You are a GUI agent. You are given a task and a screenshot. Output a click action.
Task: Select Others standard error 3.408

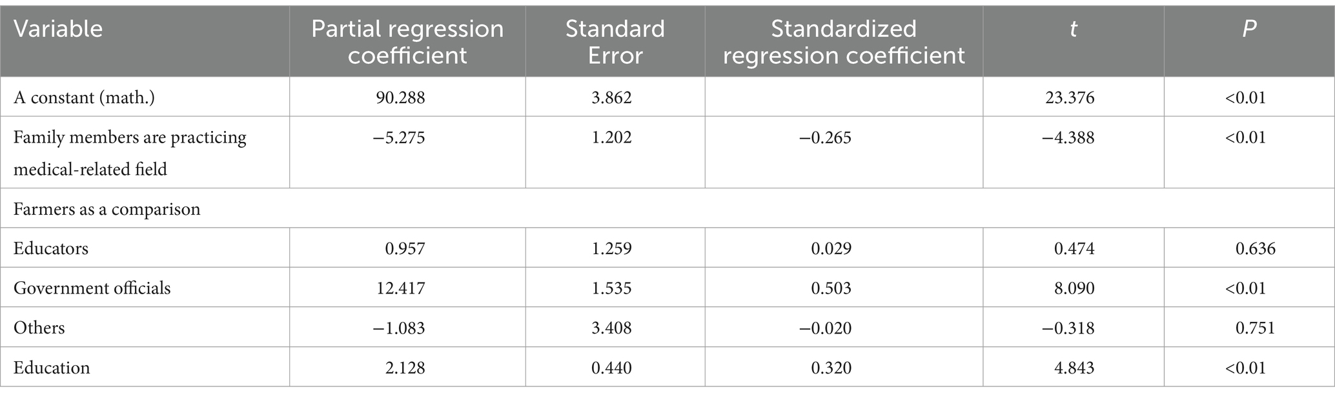[x=611, y=328]
